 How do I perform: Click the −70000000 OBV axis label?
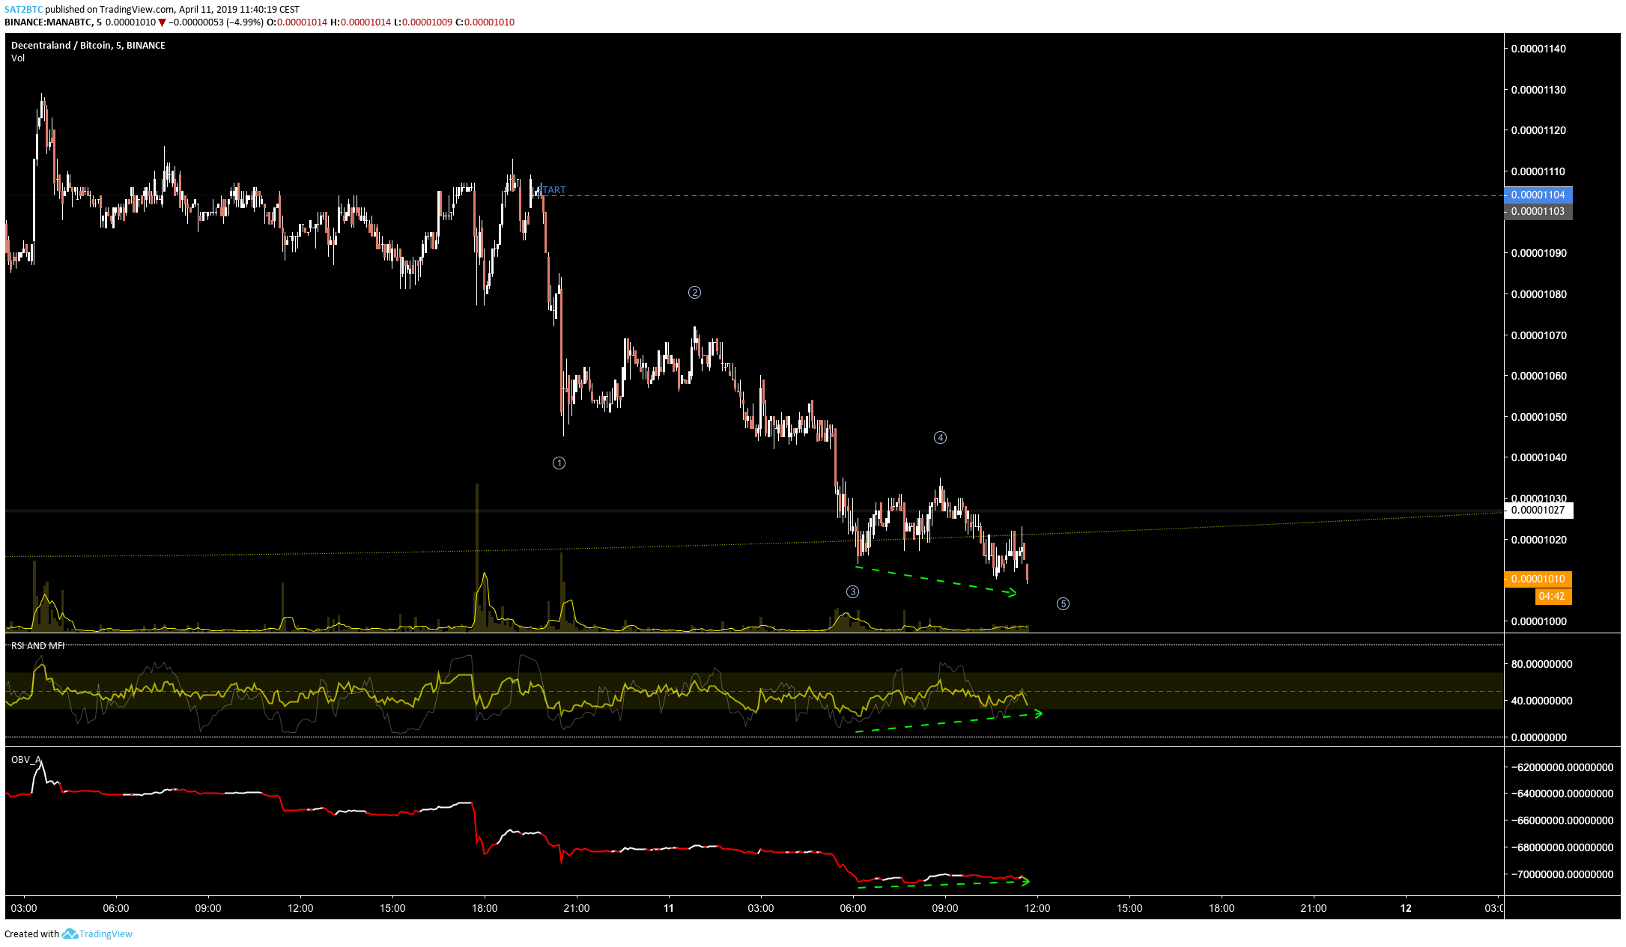(1562, 874)
